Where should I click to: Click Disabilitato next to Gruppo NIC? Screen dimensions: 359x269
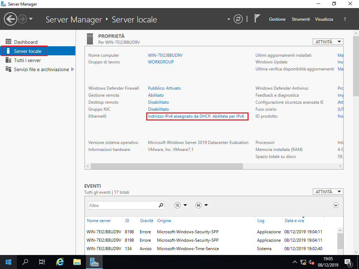point(158,109)
